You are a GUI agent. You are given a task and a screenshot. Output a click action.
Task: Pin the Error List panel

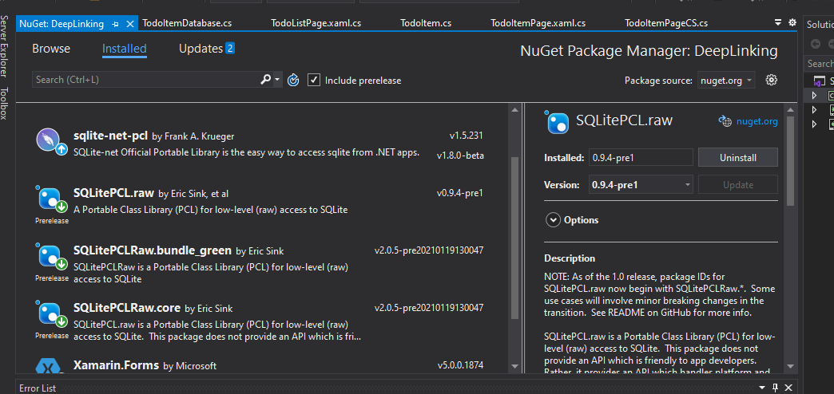point(776,388)
